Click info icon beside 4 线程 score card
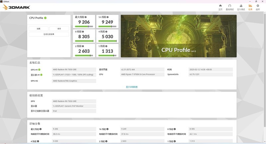The image size is (266, 144). click(x=106, y=32)
